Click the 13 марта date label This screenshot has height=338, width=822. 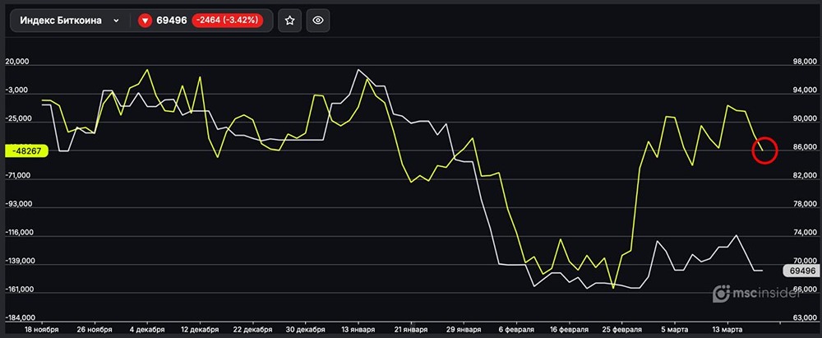click(726, 328)
